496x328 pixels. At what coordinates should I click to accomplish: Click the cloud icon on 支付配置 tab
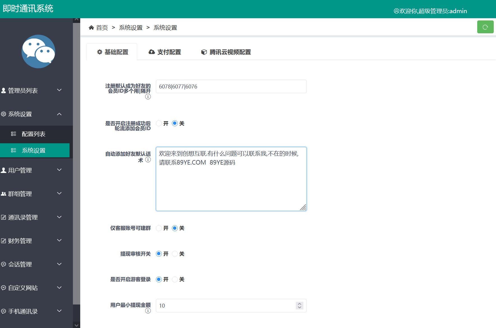[x=152, y=52]
